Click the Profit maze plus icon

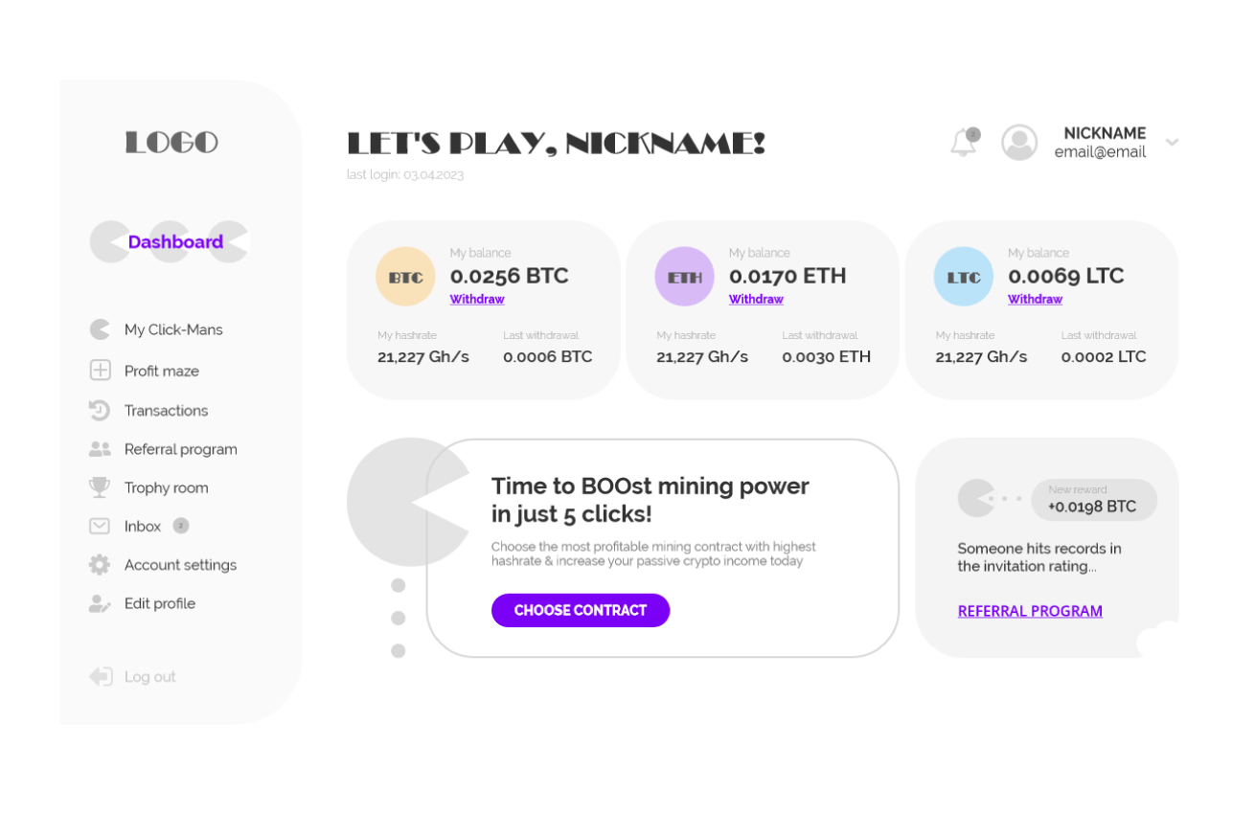tap(100, 371)
